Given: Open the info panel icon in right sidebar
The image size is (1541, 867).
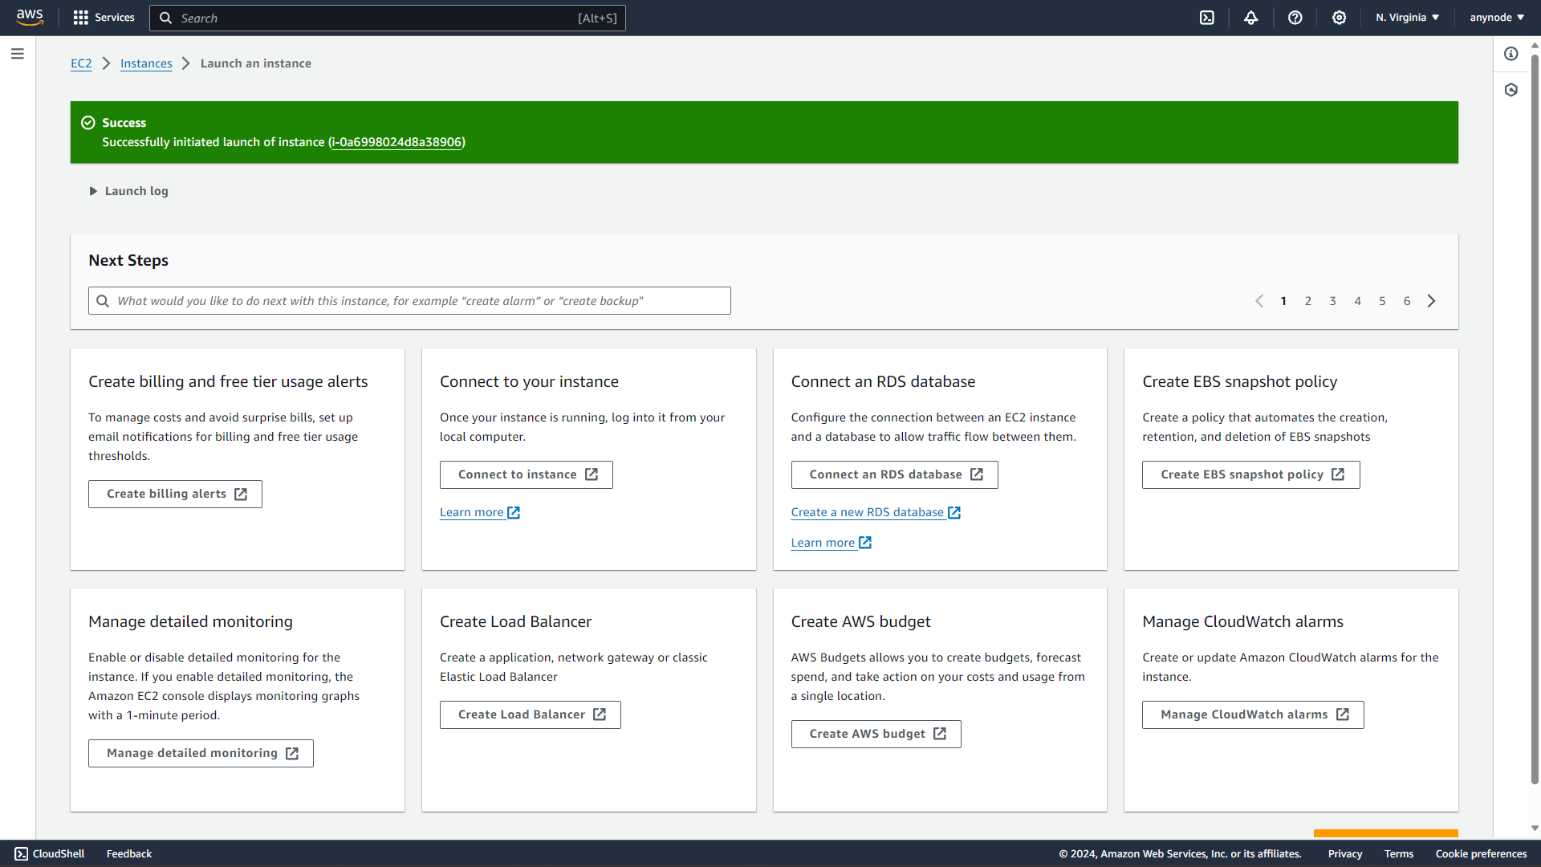Looking at the screenshot, I should 1512,54.
